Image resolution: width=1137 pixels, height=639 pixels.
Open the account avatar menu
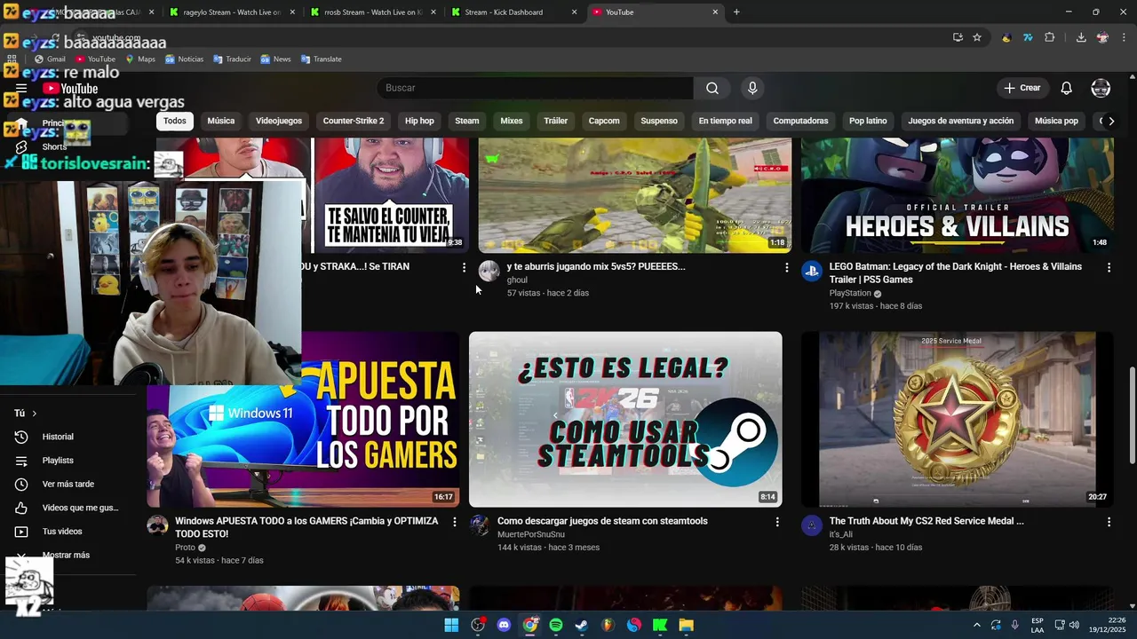[x=1101, y=88]
